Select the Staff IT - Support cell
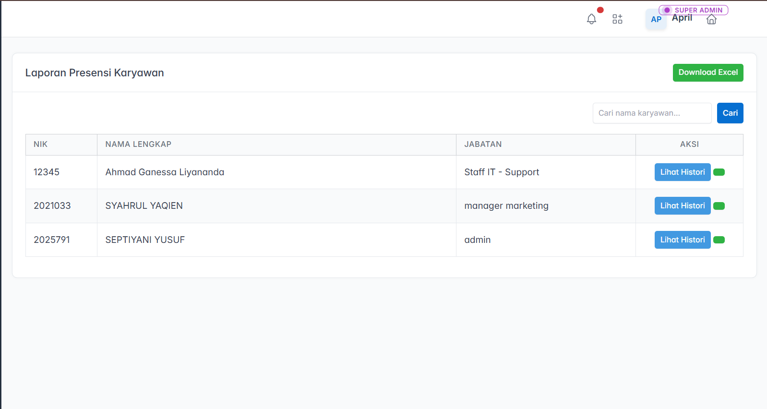 [x=502, y=172]
